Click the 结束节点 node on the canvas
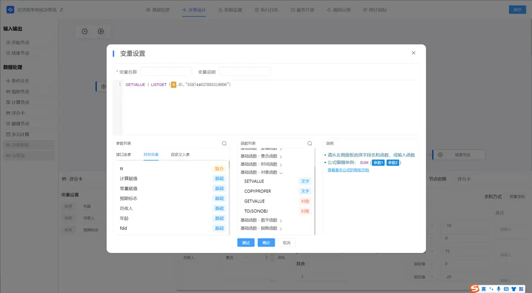Image resolution: width=532 pixels, height=293 pixels. pyautogui.click(x=459, y=155)
